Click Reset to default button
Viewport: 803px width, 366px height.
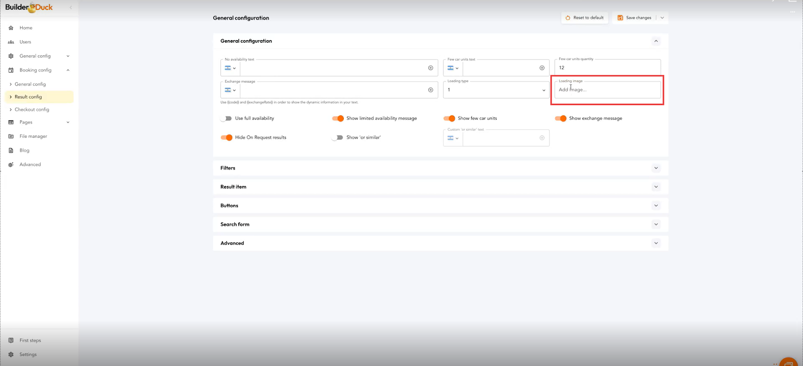pos(585,18)
